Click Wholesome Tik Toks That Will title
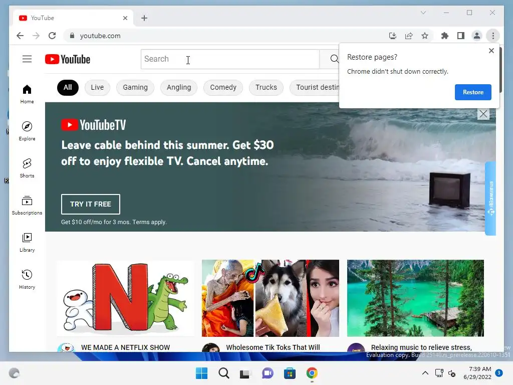513x385 pixels. coord(273,347)
